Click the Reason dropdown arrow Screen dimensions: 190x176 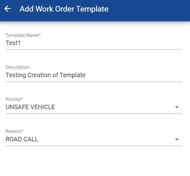[x=177, y=139]
